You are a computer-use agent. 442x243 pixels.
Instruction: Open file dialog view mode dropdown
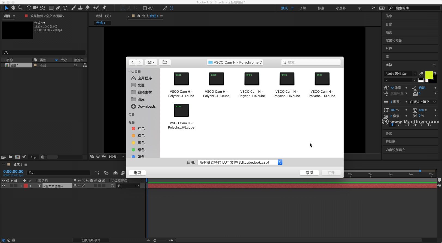point(151,62)
